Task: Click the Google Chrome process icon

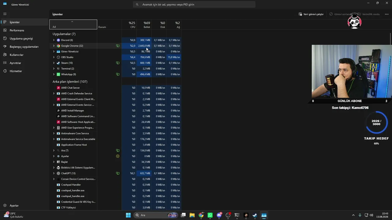Action: (x=58, y=46)
